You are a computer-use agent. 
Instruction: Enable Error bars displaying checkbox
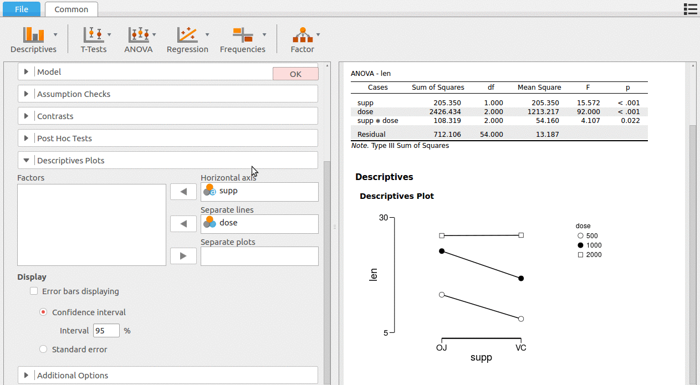click(34, 291)
